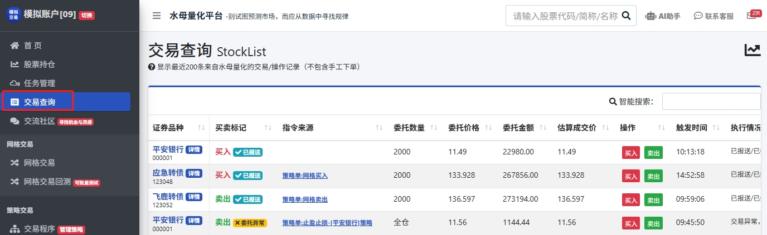Image resolution: width=767 pixels, height=235 pixels.
Task: Click 详情 badge for 飞鹿转债
Action: (194, 197)
